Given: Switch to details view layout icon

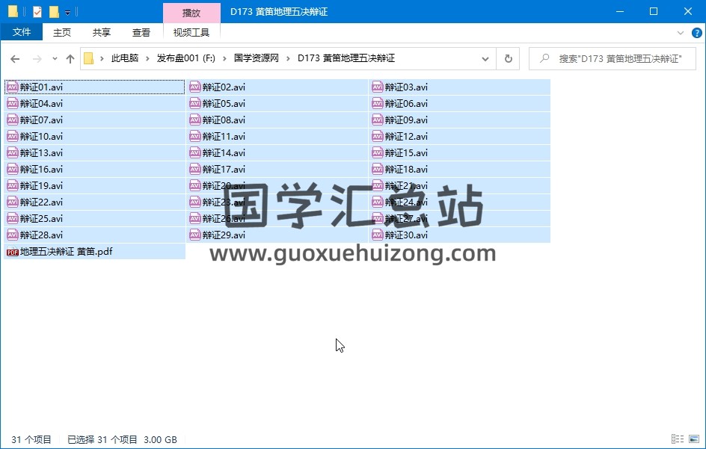Looking at the screenshot, I should (x=677, y=439).
